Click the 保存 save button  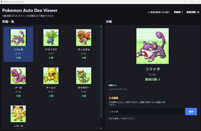191,112
